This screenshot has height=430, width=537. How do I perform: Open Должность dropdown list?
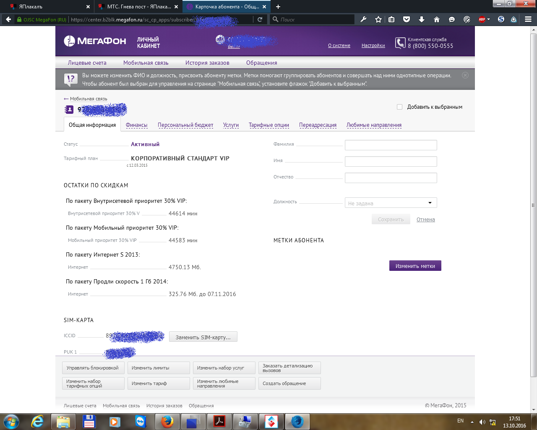[x=391, y=203]
